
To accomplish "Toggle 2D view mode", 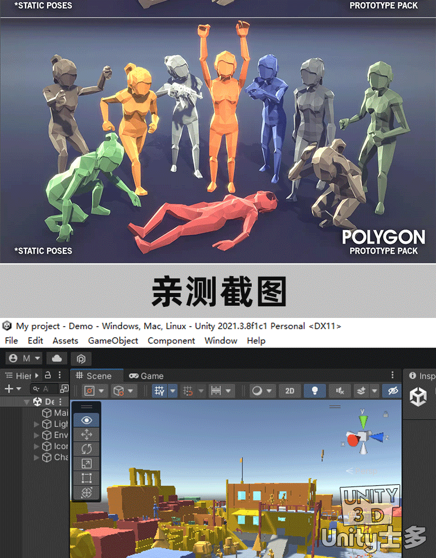I will 290,391.
